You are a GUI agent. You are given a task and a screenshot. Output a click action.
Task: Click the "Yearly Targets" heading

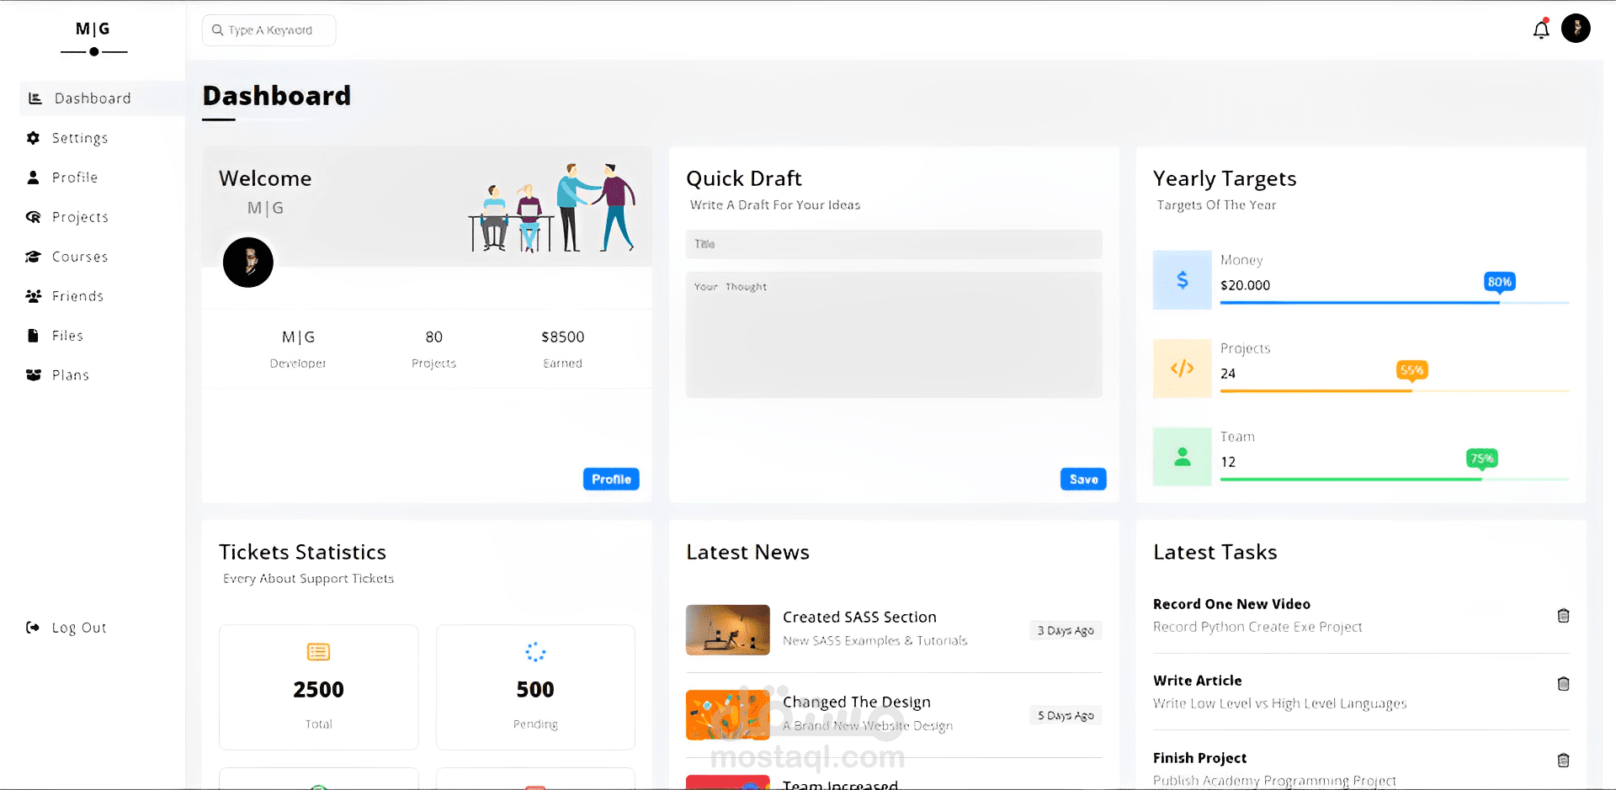[x=1225, y=178]
